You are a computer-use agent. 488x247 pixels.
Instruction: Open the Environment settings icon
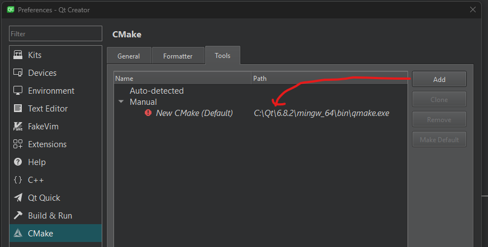click(x=18, y=91)
